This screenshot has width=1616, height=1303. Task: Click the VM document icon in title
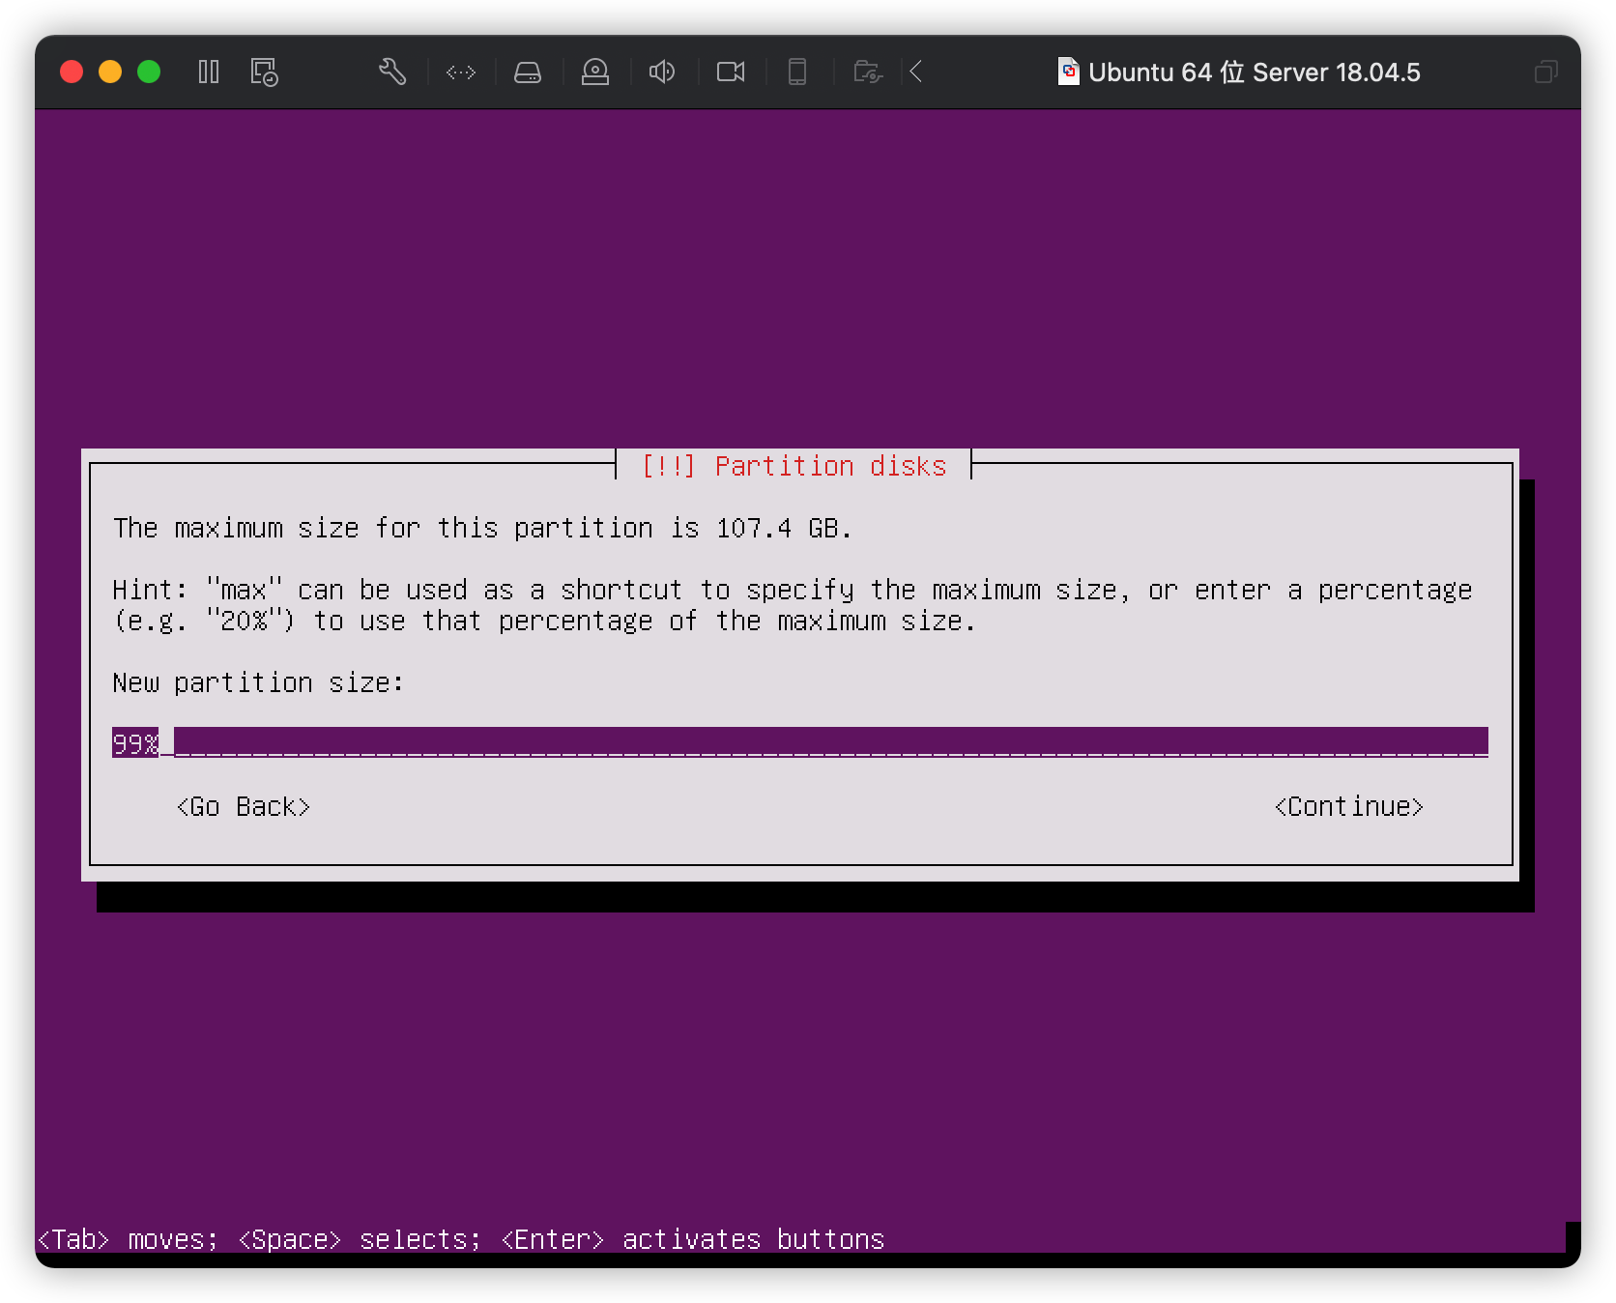1068,72
